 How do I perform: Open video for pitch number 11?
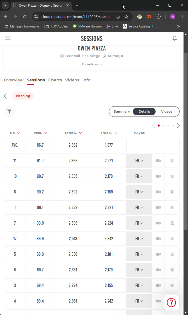(158, 161)
